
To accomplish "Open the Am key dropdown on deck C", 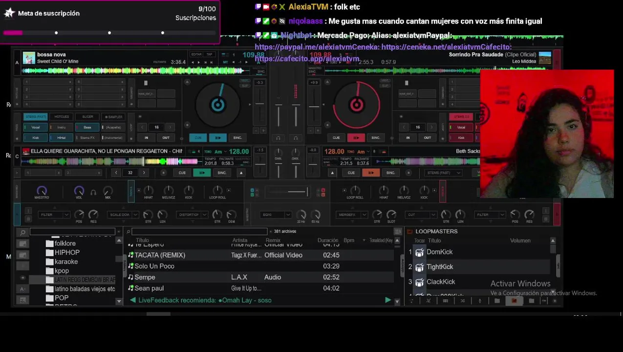I will coord(221,152).
